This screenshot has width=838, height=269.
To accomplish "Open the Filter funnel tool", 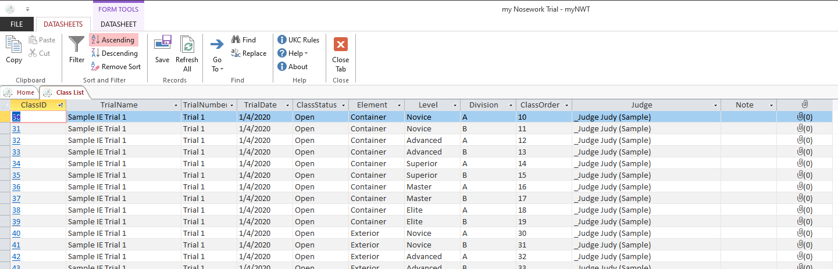I will click(77, 44).
